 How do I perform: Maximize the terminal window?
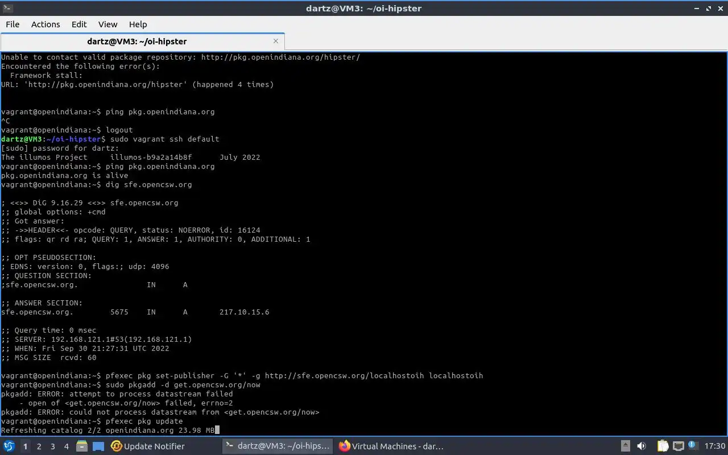[709, 9]
